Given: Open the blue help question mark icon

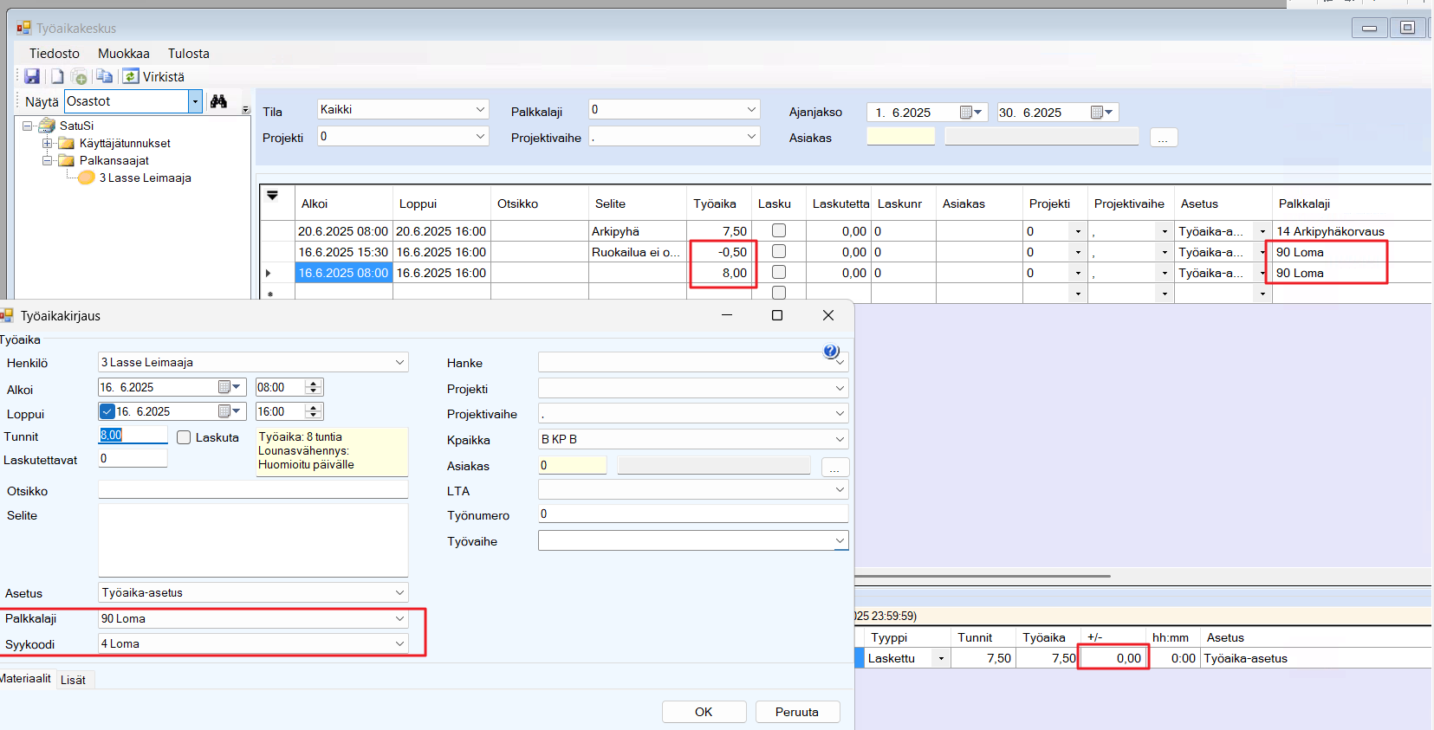Looking at the screenshot, I should [830, 351].
